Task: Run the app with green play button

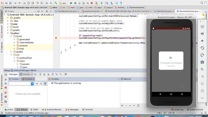Action: point(71,3)
